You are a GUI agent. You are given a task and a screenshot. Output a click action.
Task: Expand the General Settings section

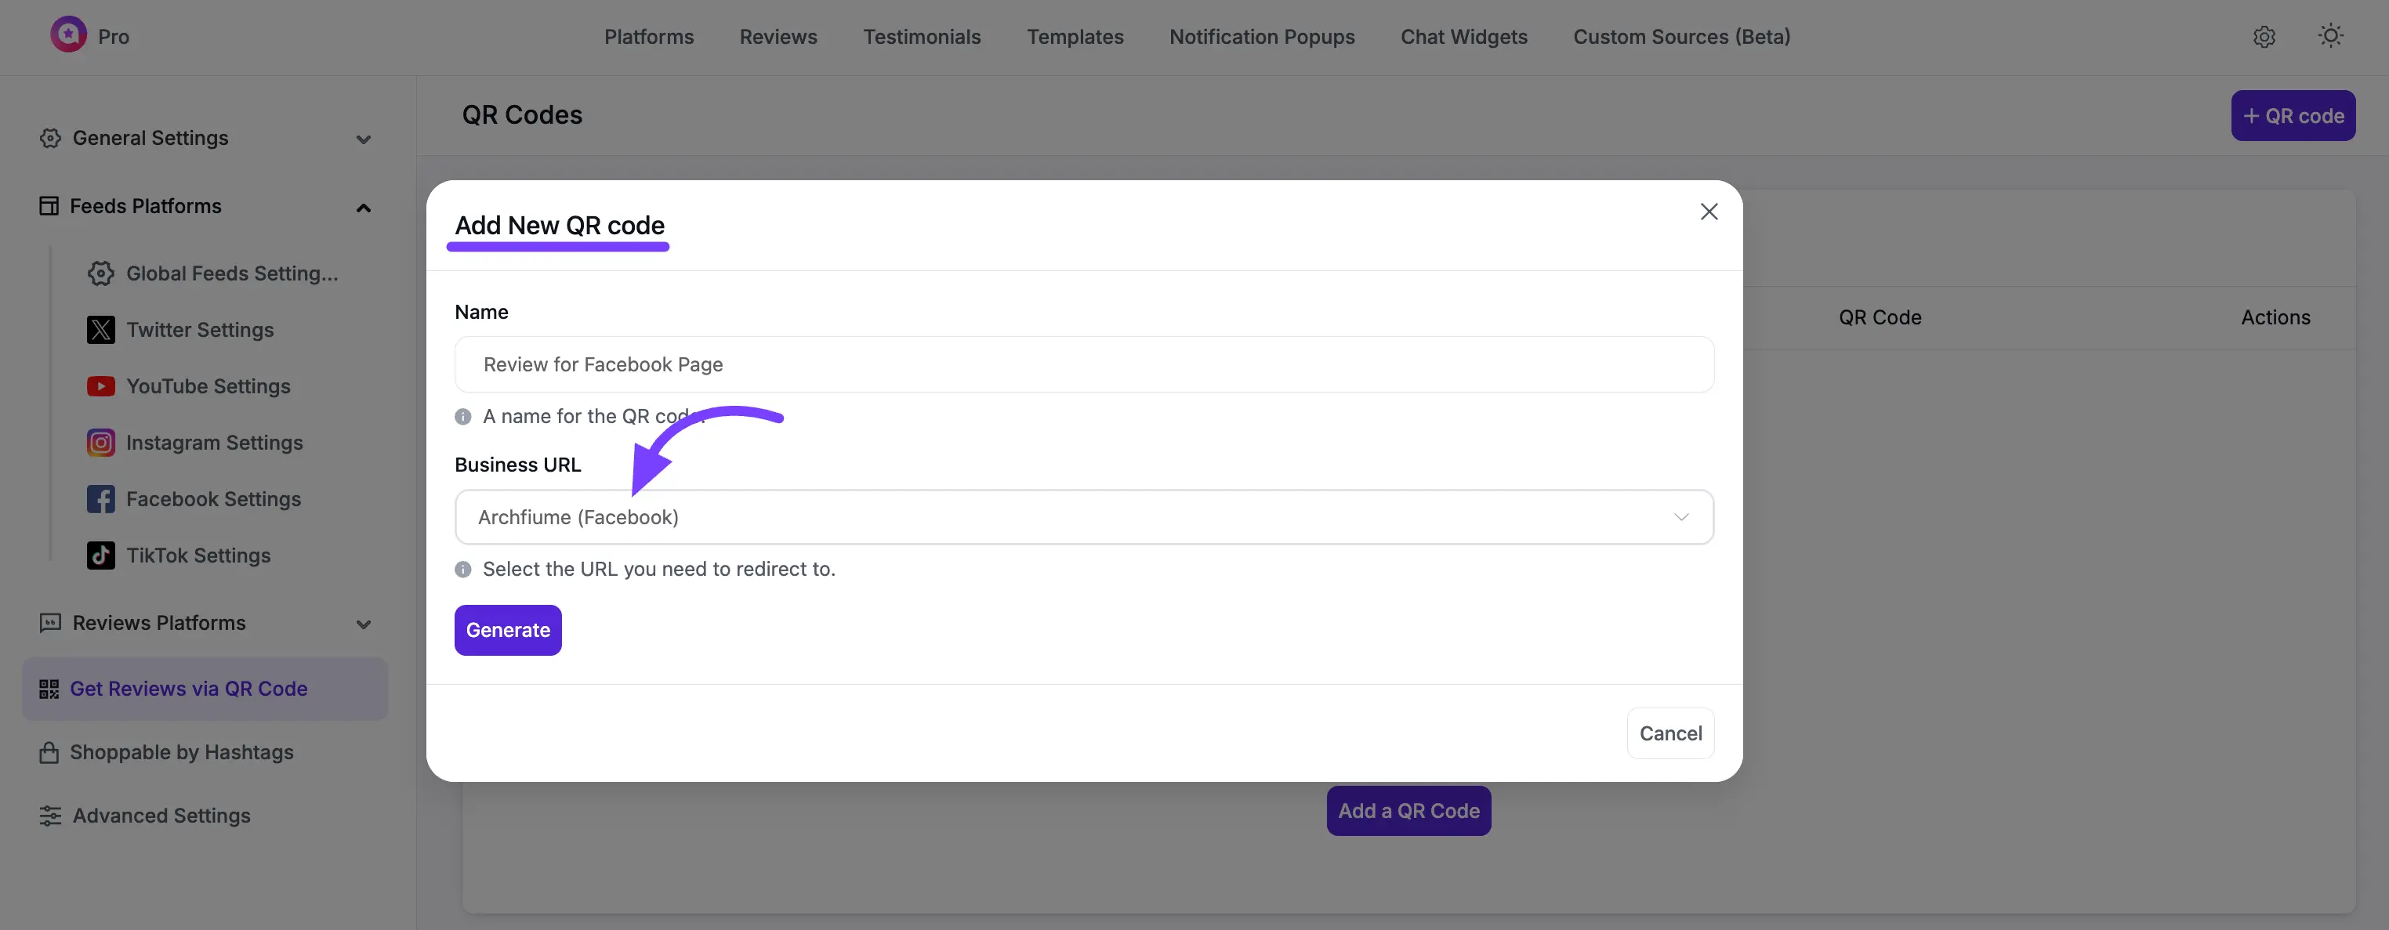(x=364, y=139)
